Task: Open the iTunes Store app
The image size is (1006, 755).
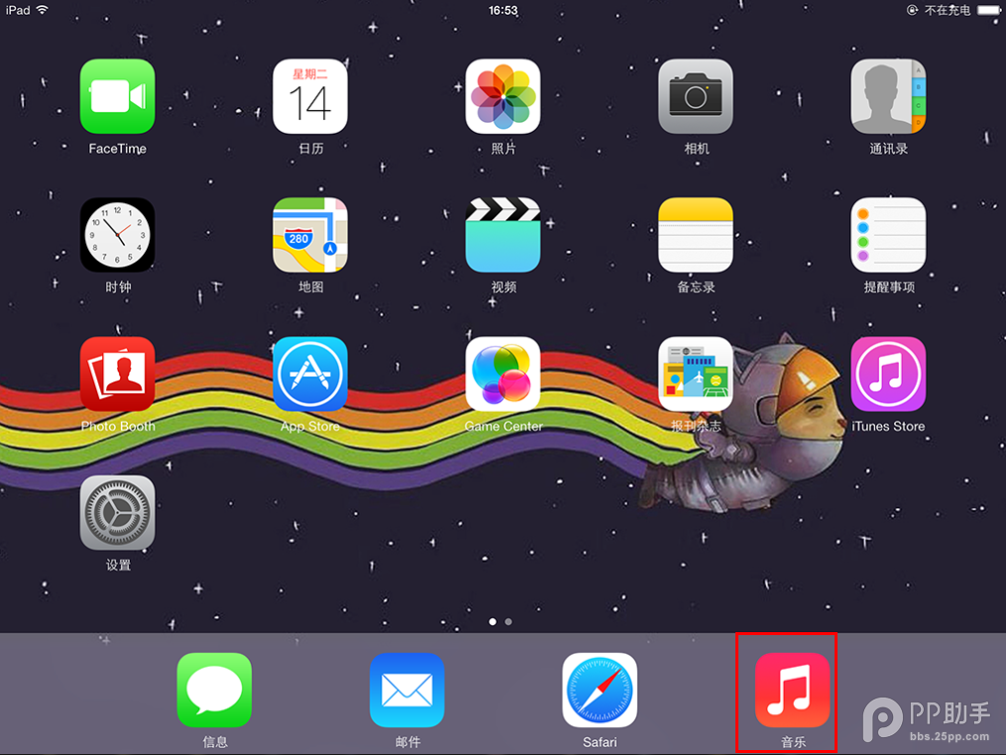Action: coord(888,374)
